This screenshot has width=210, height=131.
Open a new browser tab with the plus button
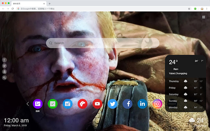[50, 4]
